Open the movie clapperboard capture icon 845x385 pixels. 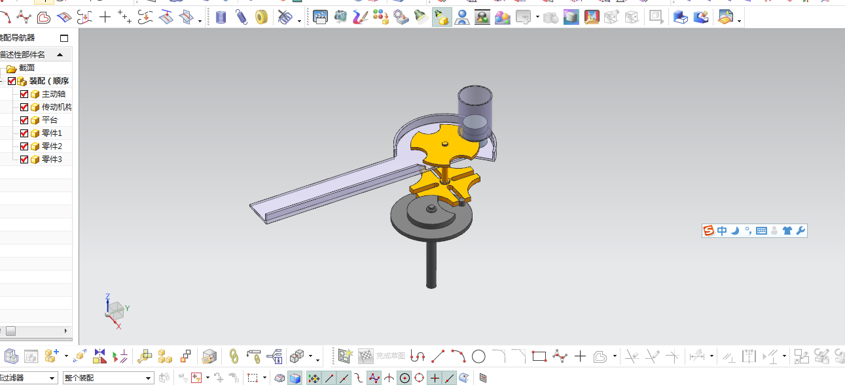click(320, 18)
